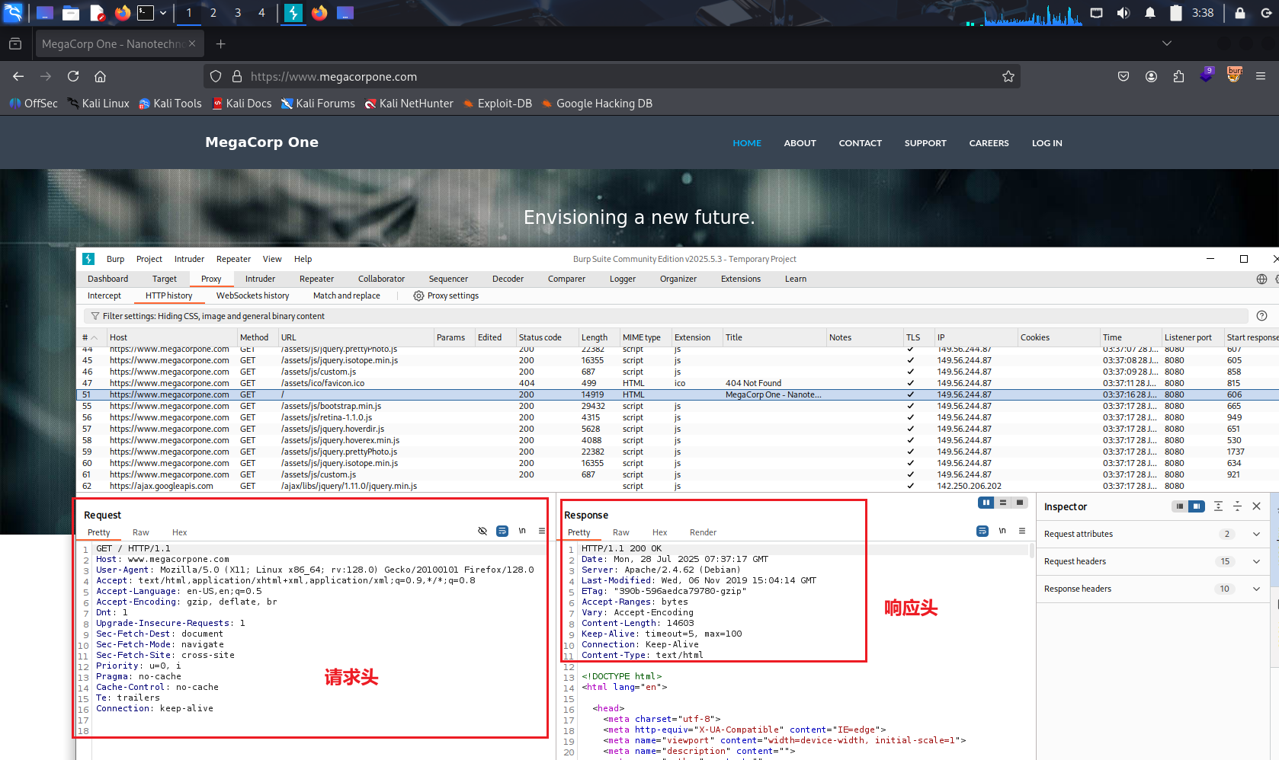Sort history by the # column
The image size is (1279, 760).
click(x=91, y=337)
